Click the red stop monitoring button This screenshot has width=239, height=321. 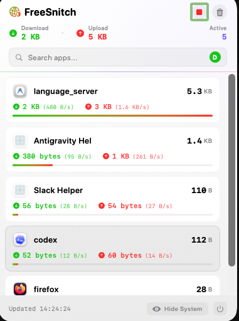(199, 12)
